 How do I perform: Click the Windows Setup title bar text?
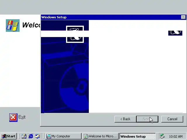click(54, 17)
